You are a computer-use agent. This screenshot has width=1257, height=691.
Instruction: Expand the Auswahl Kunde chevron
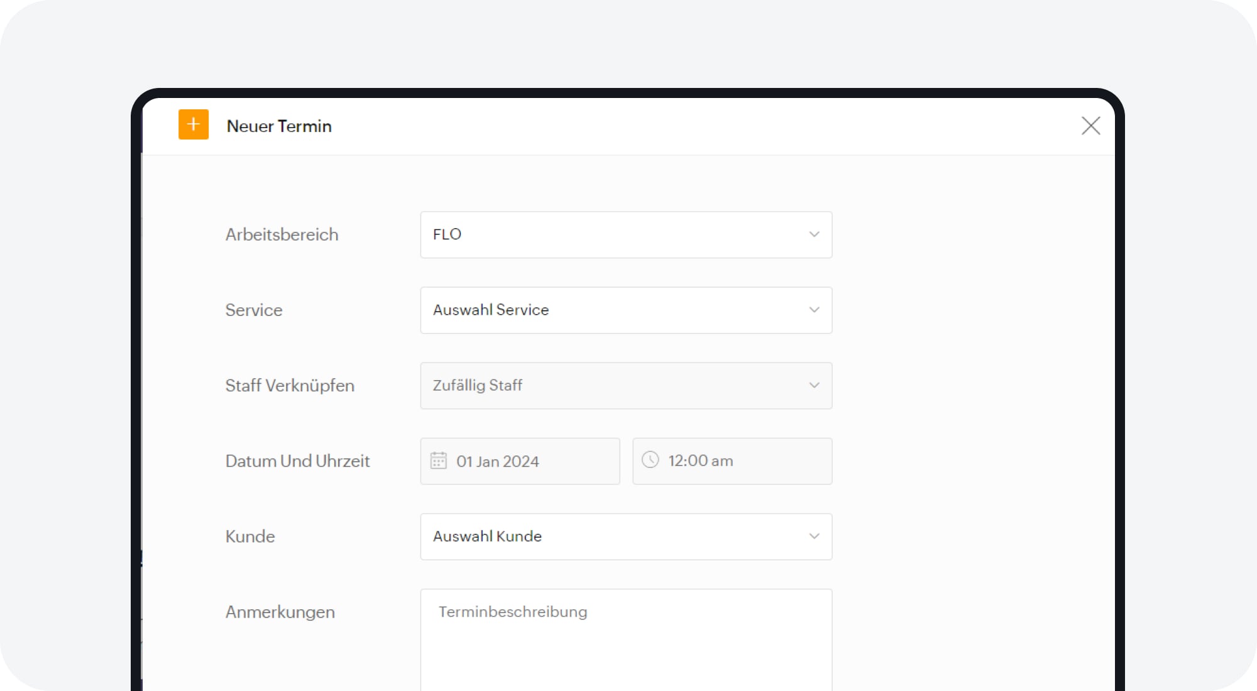pyautogui.click(x=814, y=536)
